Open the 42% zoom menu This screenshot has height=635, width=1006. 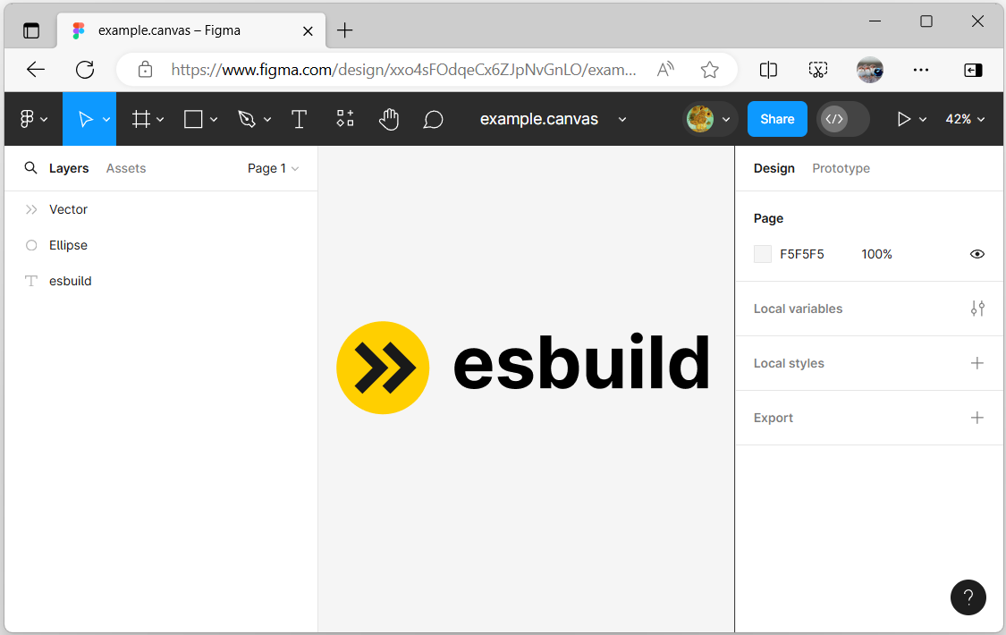pos(965,119)
